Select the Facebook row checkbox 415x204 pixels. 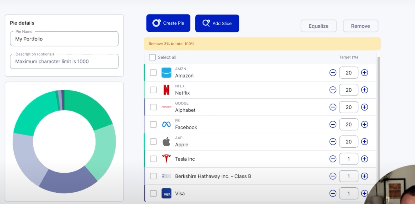point(153,124)
